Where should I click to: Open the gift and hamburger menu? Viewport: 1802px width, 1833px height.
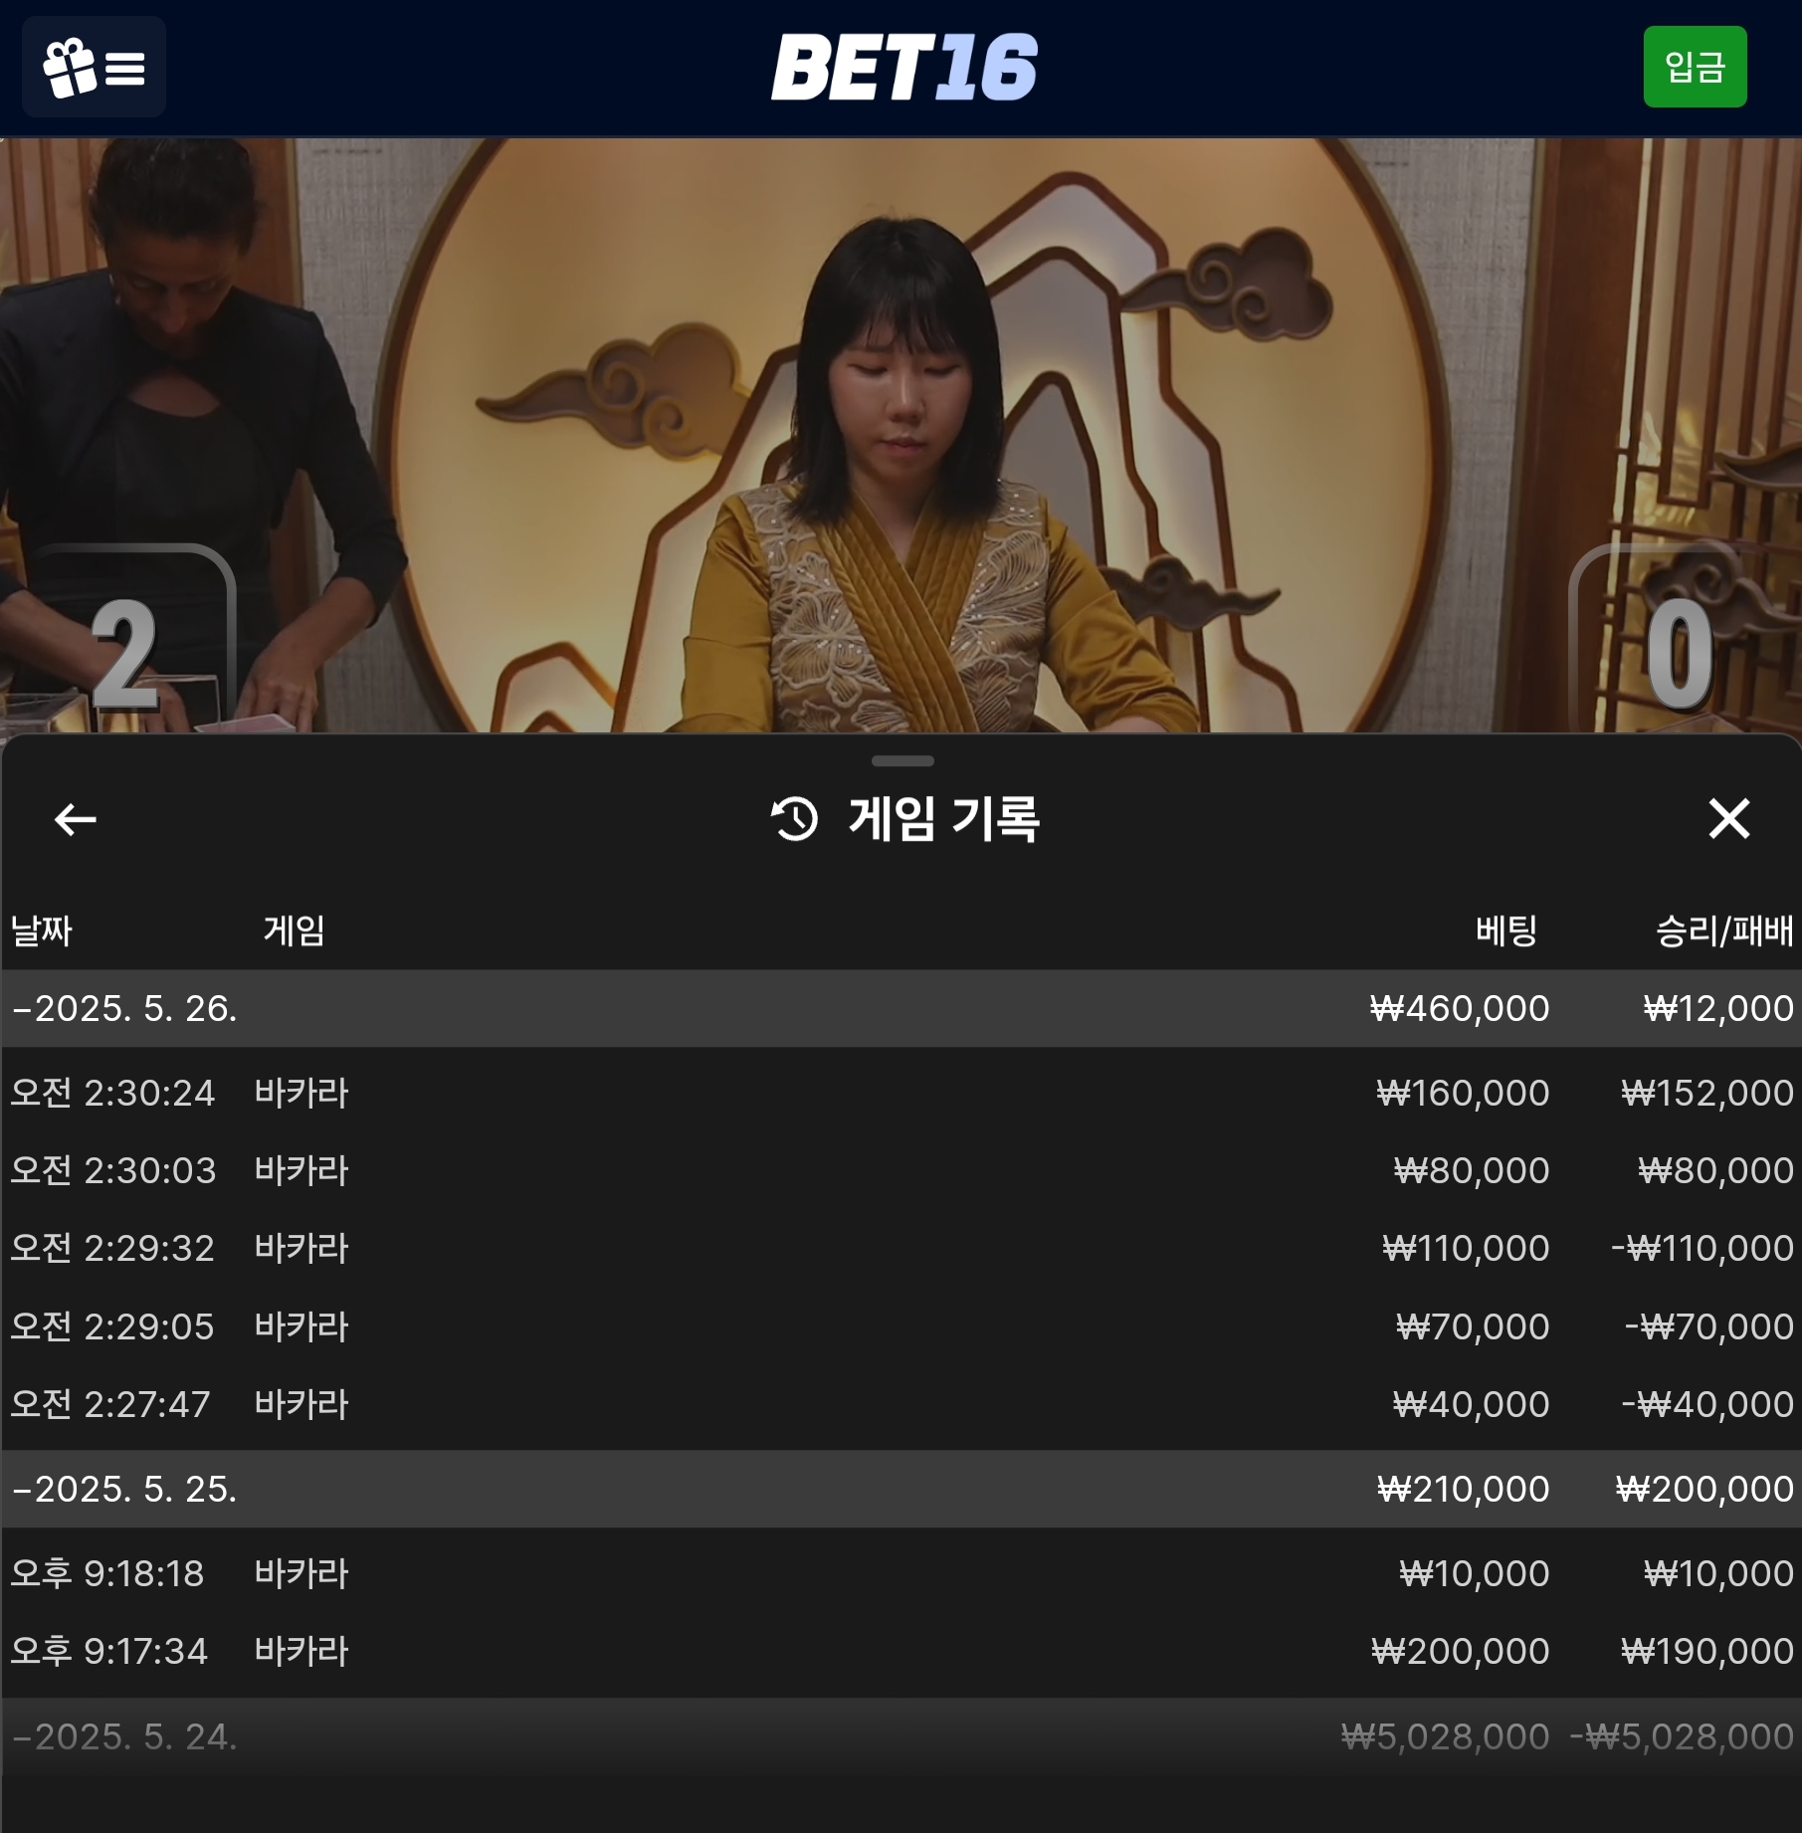click(x=94, y=67)
